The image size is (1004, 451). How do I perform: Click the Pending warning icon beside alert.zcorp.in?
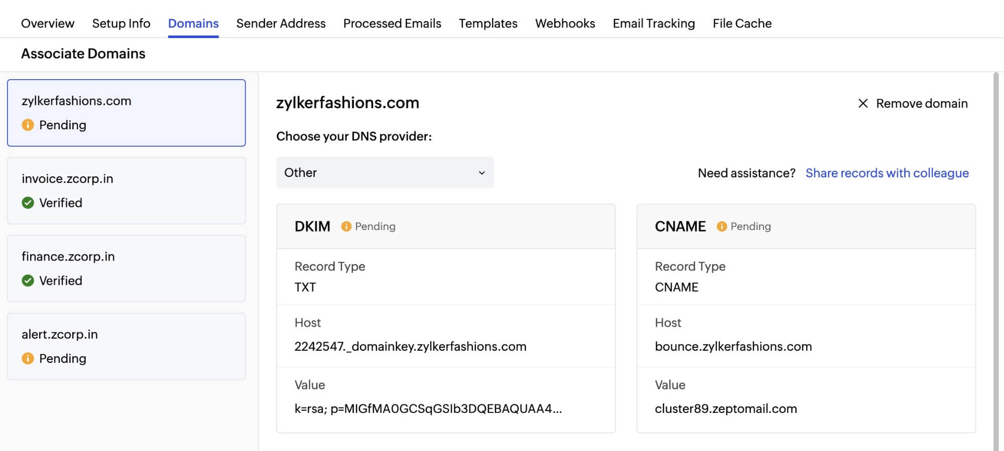coord(29,358)
